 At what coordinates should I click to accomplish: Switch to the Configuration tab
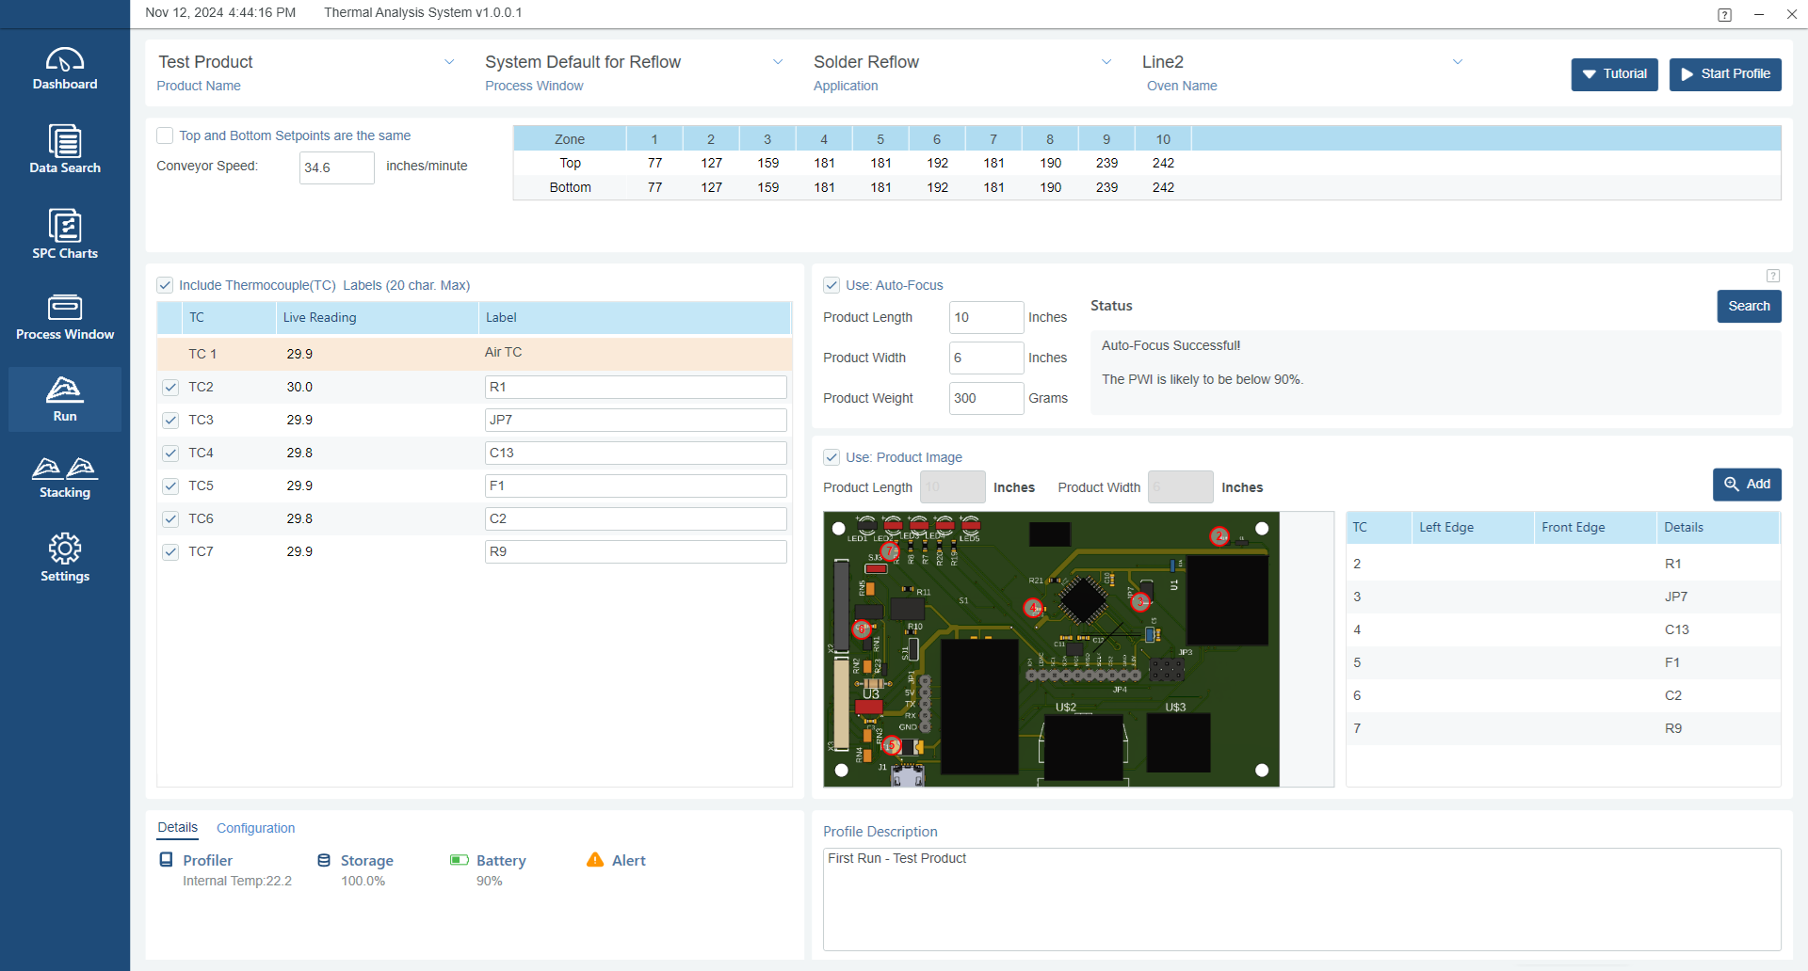click(255, 828)
